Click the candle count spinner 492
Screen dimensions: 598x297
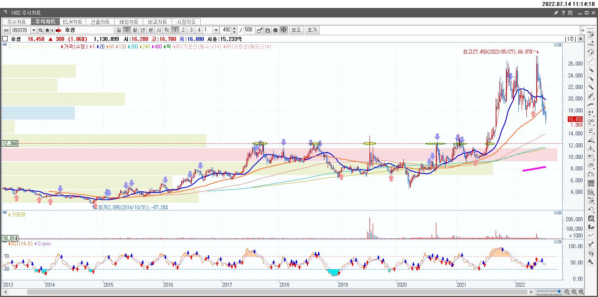point(229,30)
